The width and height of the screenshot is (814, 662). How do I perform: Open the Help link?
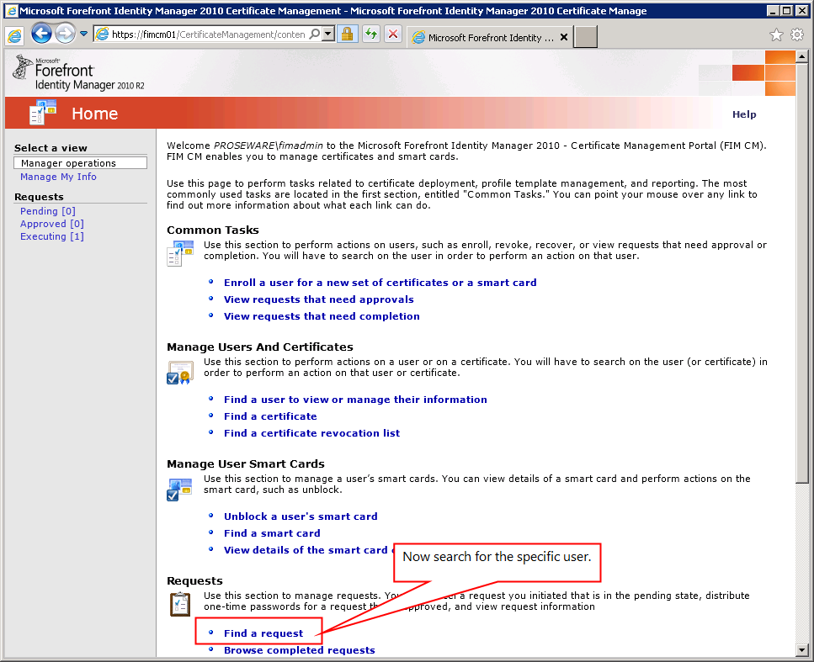(744, 114)
